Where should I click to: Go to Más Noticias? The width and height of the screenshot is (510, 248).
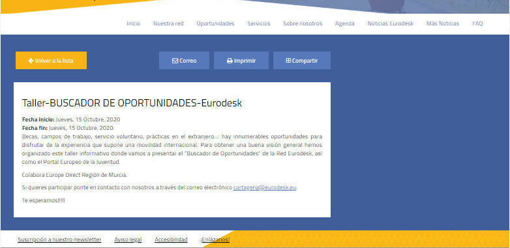443,23
